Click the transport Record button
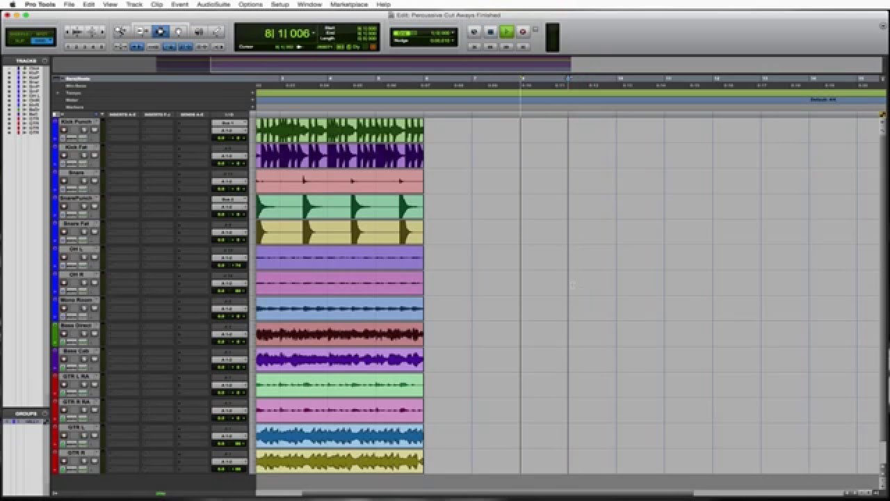890x501 pixels. (523, 31)
